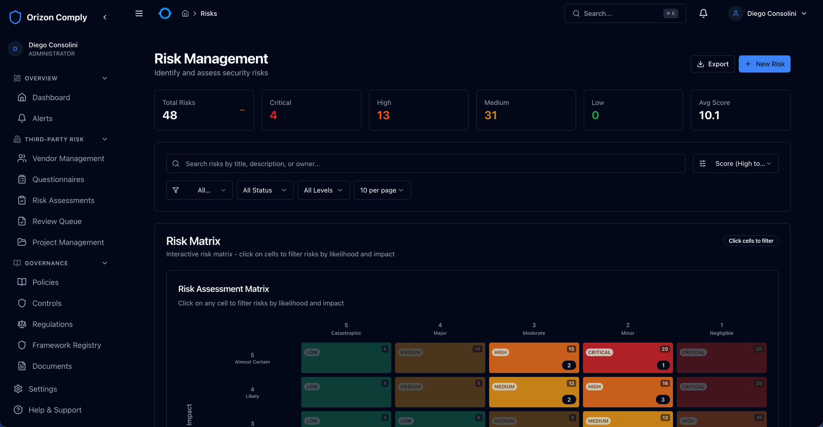Expand the 10 per page selector
823x427 pixels.
coord(382,190)
